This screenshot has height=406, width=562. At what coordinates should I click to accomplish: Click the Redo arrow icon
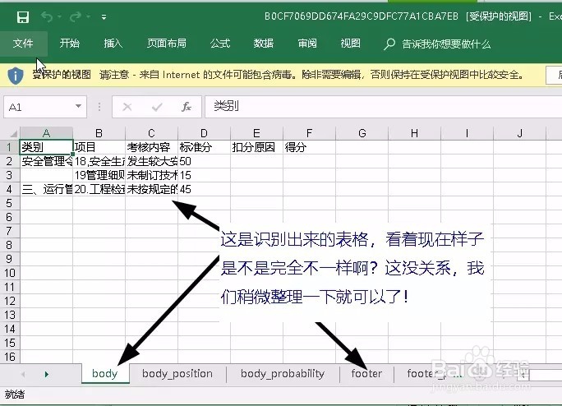pos(76,16)
